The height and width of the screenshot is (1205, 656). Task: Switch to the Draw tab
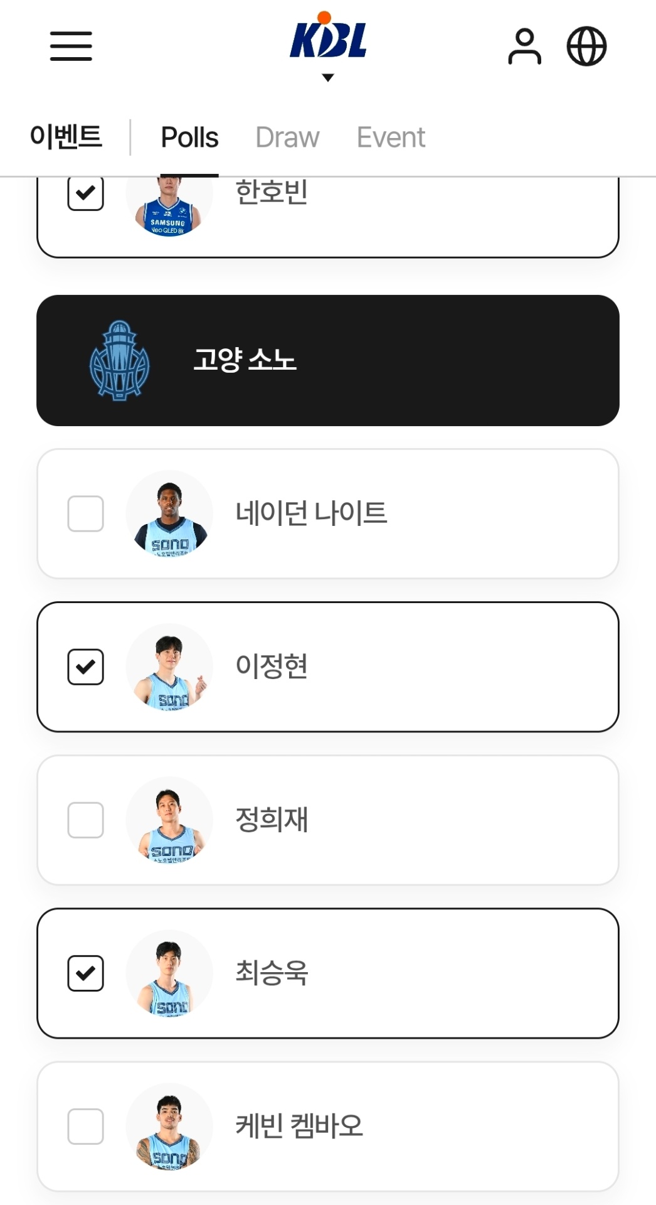point(287,137)
